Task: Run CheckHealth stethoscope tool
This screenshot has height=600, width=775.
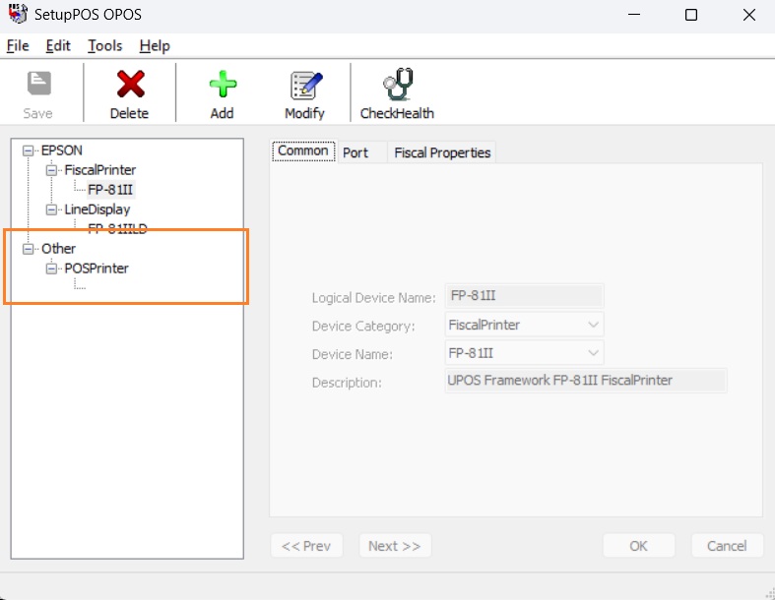Action: 397,93
